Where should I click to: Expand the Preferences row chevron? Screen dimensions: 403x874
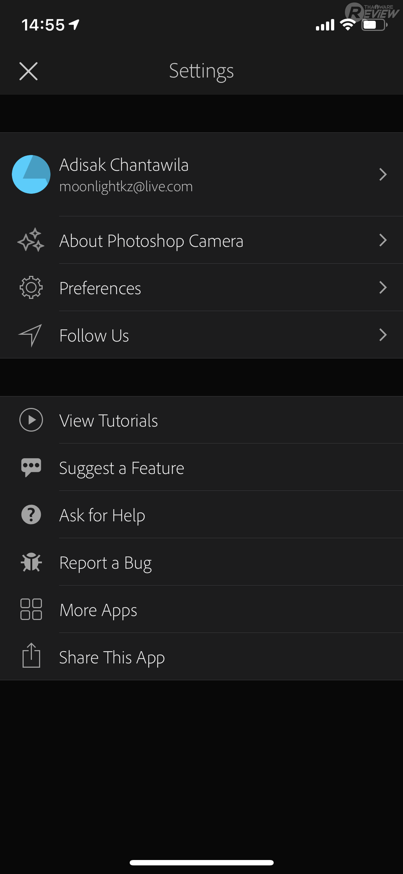(x=383, y=287)
